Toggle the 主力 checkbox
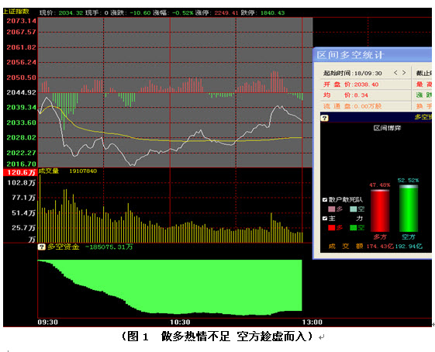The height and width of the screenshot is (352, 435). point(325,219)
